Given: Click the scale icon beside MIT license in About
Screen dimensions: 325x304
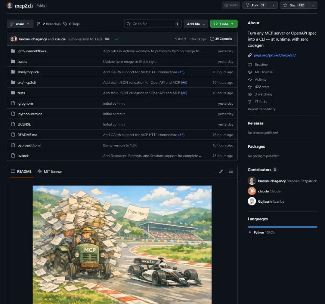Looking at the screenshot, I should coord(250,72).
